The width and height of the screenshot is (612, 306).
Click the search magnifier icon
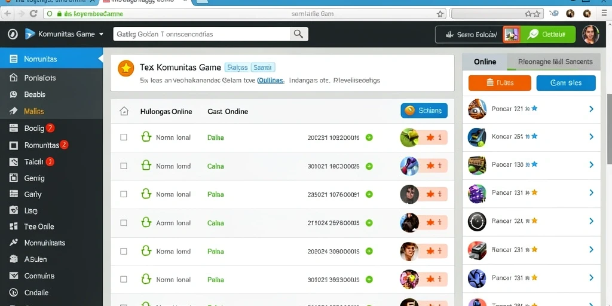(x=298, y=34)
